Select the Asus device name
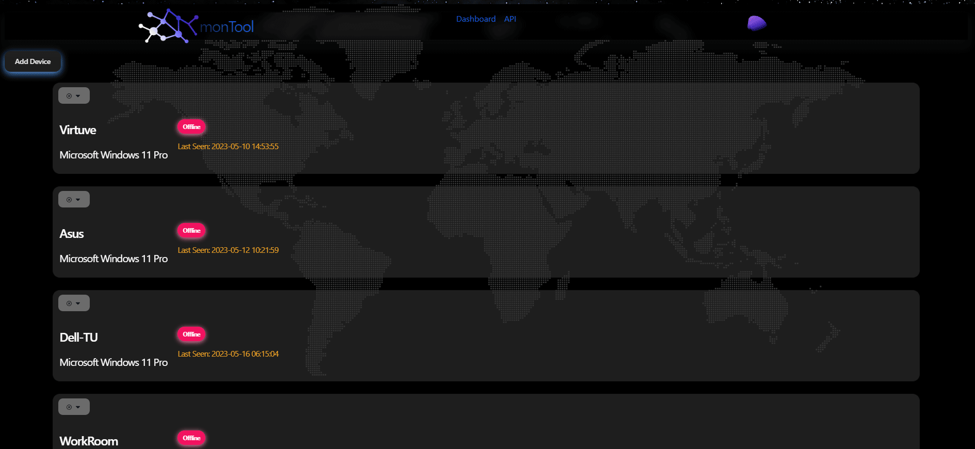The height and width of the screenshot is (449, 975). pos(72,234)
